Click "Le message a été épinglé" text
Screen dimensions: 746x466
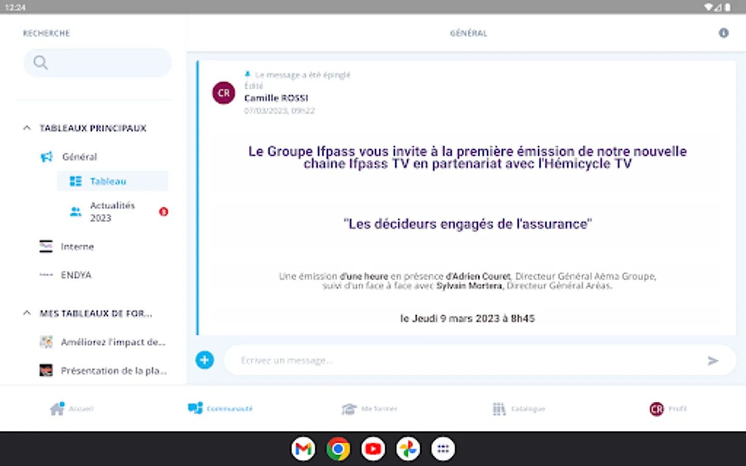303,75
